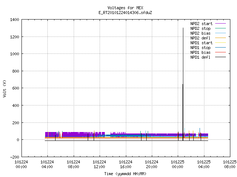Click the red NPD1 bias legend line
This screenshot has height=177, width=237.
(x=220, y=52)
